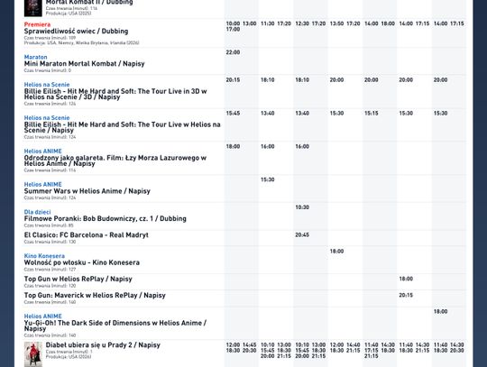The width and height of the screenshot is (487, 367).
Task: Select 18:00 Top Gun RePlay showing
Action: 406,279
